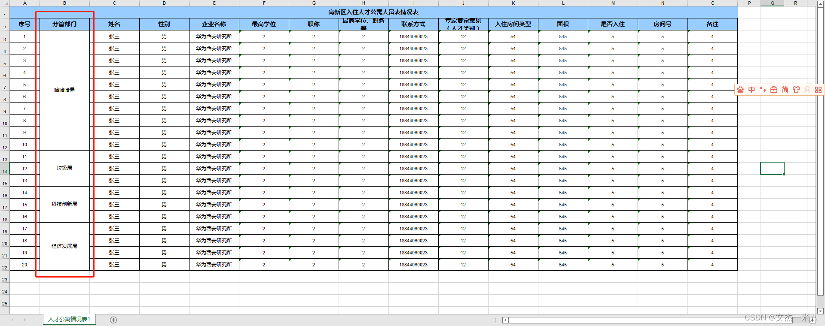825x326 pixels.
Task: Click the tab bar split handle dots
Action: pyautogui.click(x=495, y=320)
